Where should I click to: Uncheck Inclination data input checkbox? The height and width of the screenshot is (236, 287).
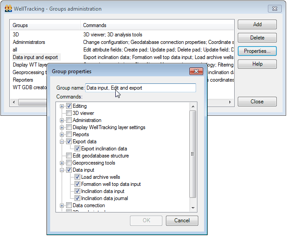78,191
